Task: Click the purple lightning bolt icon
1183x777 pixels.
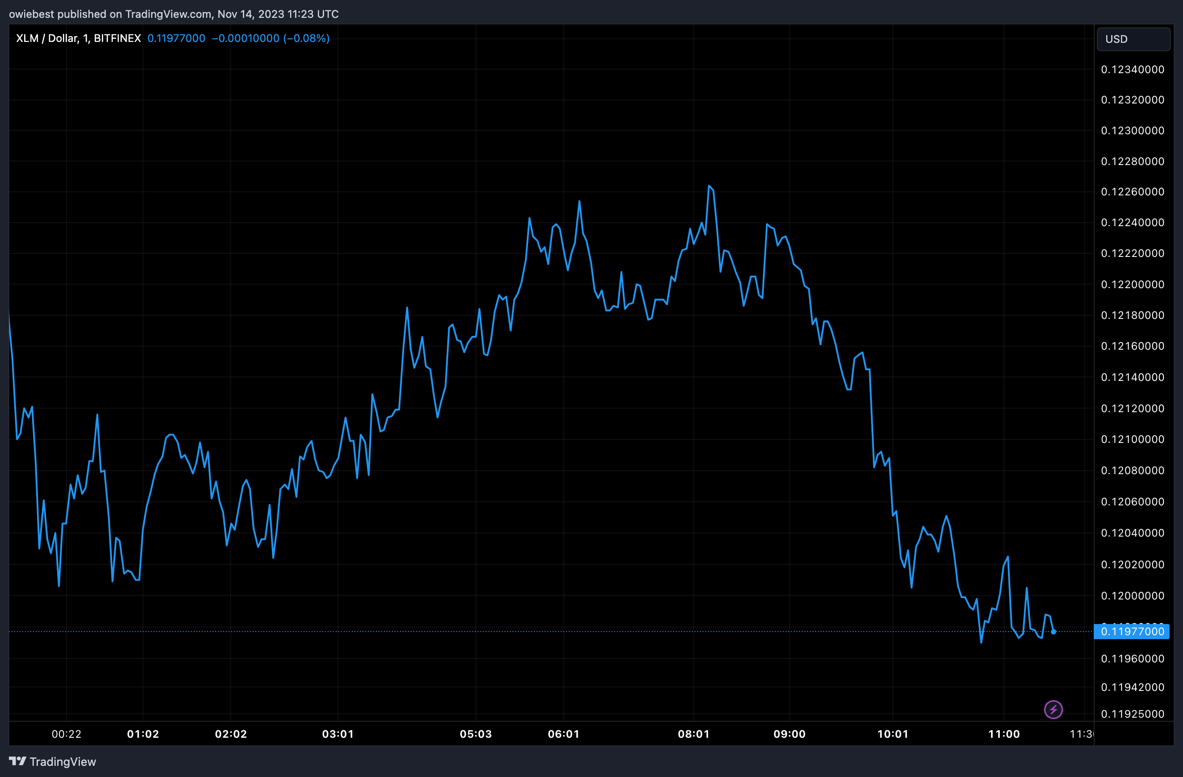Action: [x=1053, y=710]
